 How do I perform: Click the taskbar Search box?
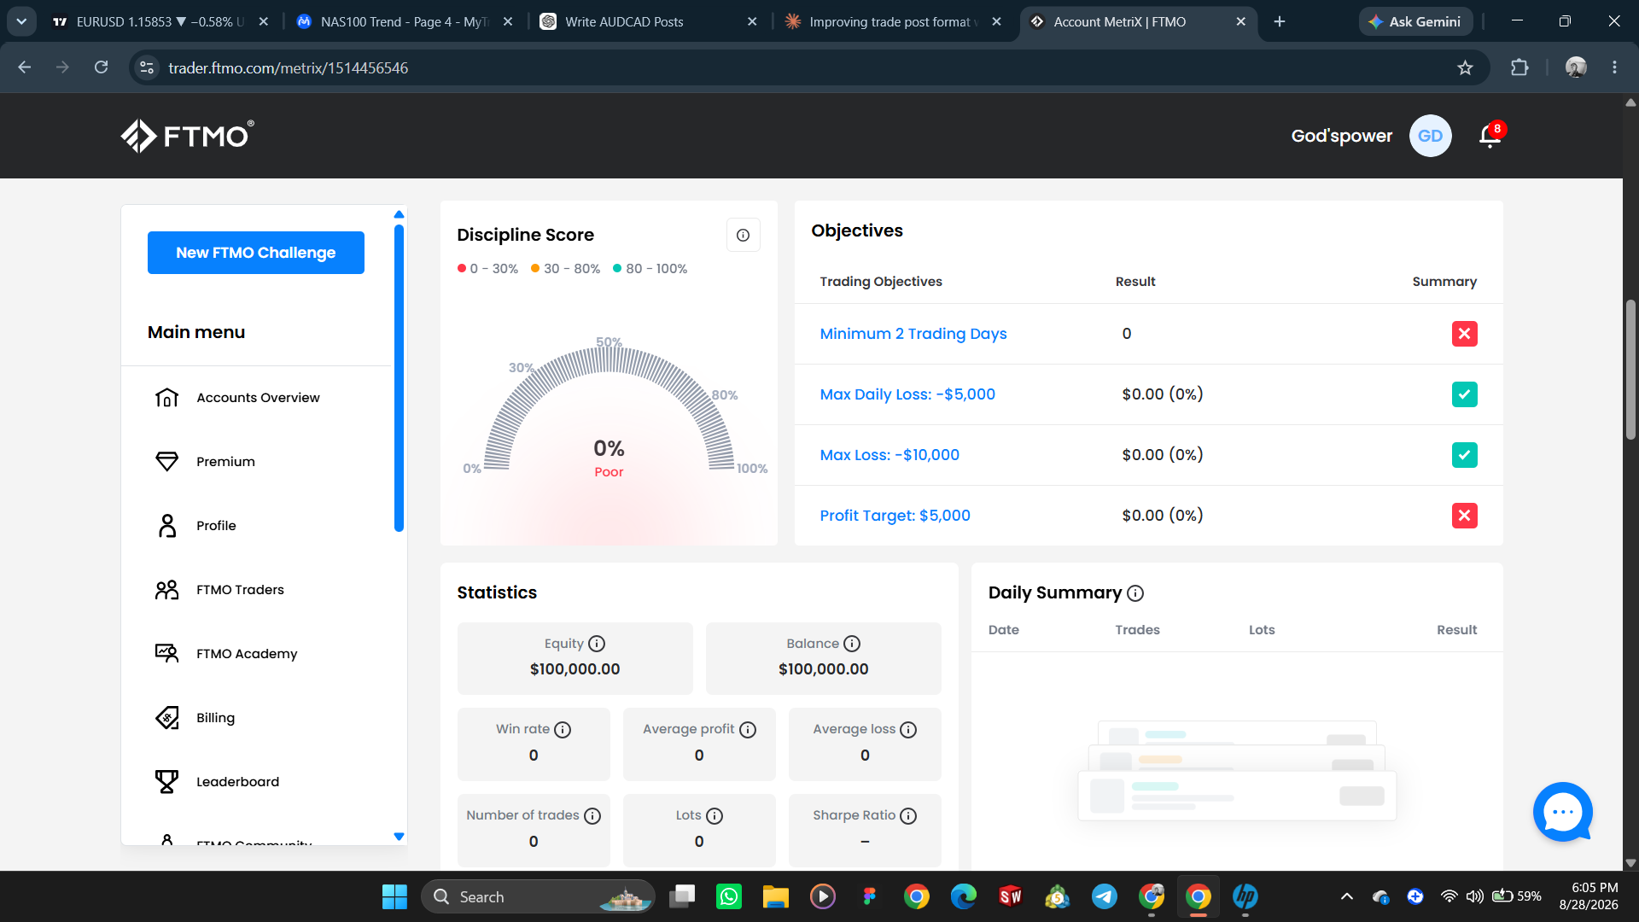538,896
